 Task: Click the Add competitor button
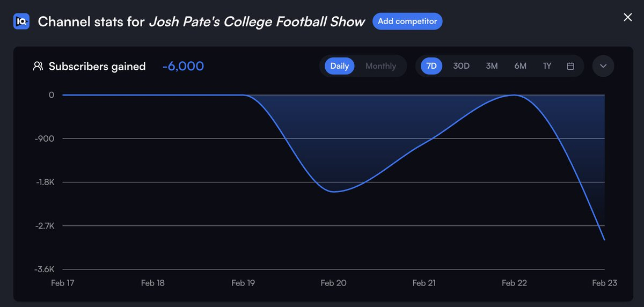pyautogui.click(x=407, y=21)
